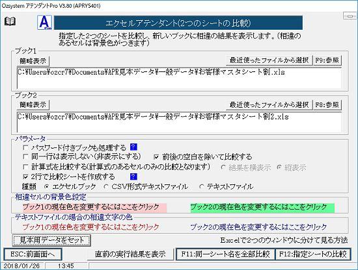Click ブック1 簡略表示 button
Image resolution: width=358 pixels, height=270 pixels.
(x=33, y=61)
